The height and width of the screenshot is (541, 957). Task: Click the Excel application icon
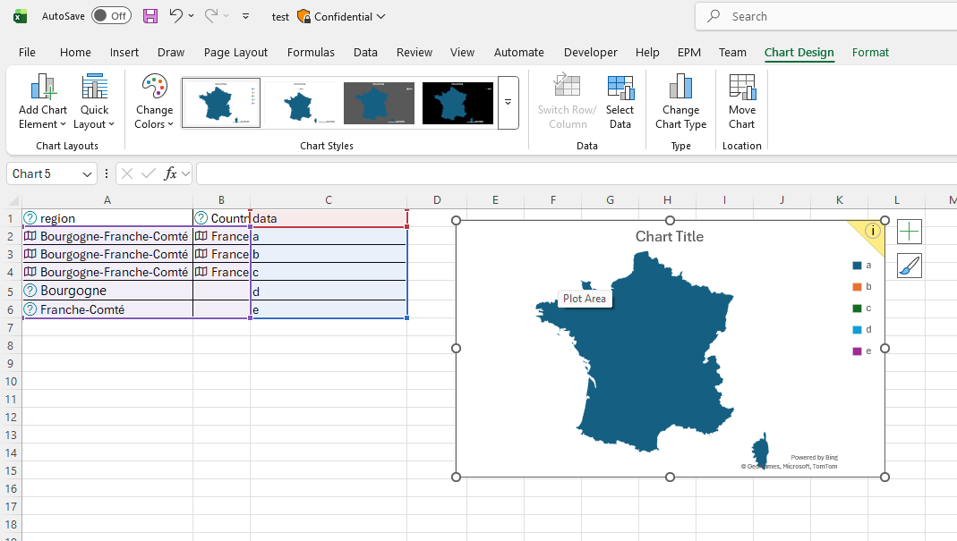coord(20,16)
